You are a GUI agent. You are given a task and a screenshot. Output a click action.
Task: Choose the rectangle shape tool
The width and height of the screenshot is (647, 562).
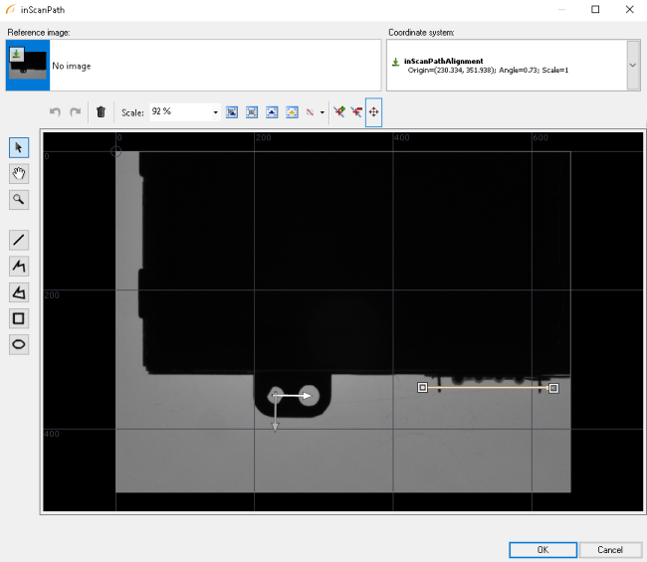click(19, 318)
